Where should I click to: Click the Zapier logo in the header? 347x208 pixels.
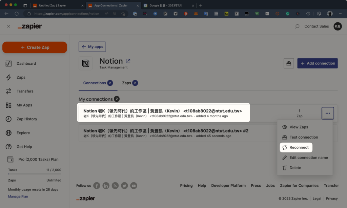[30, 26]
